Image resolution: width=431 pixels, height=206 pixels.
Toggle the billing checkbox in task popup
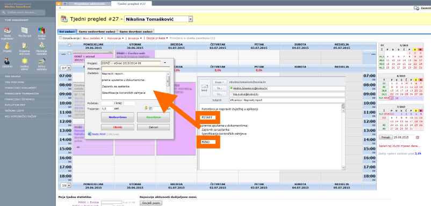click(150, 108)
